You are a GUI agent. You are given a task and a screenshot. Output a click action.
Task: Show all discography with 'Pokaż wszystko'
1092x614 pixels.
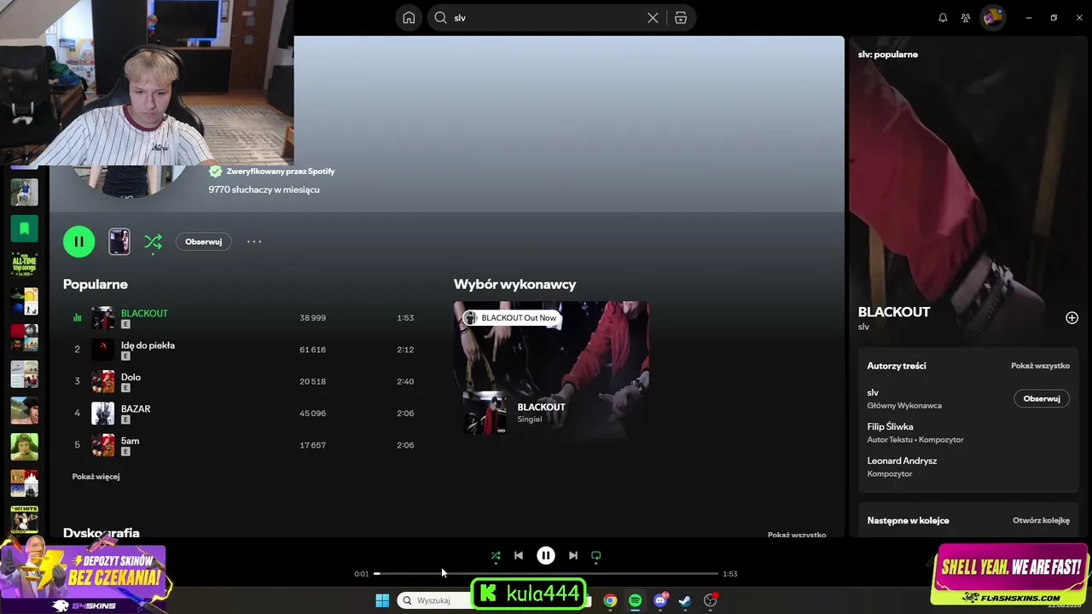tap(797, 535)
